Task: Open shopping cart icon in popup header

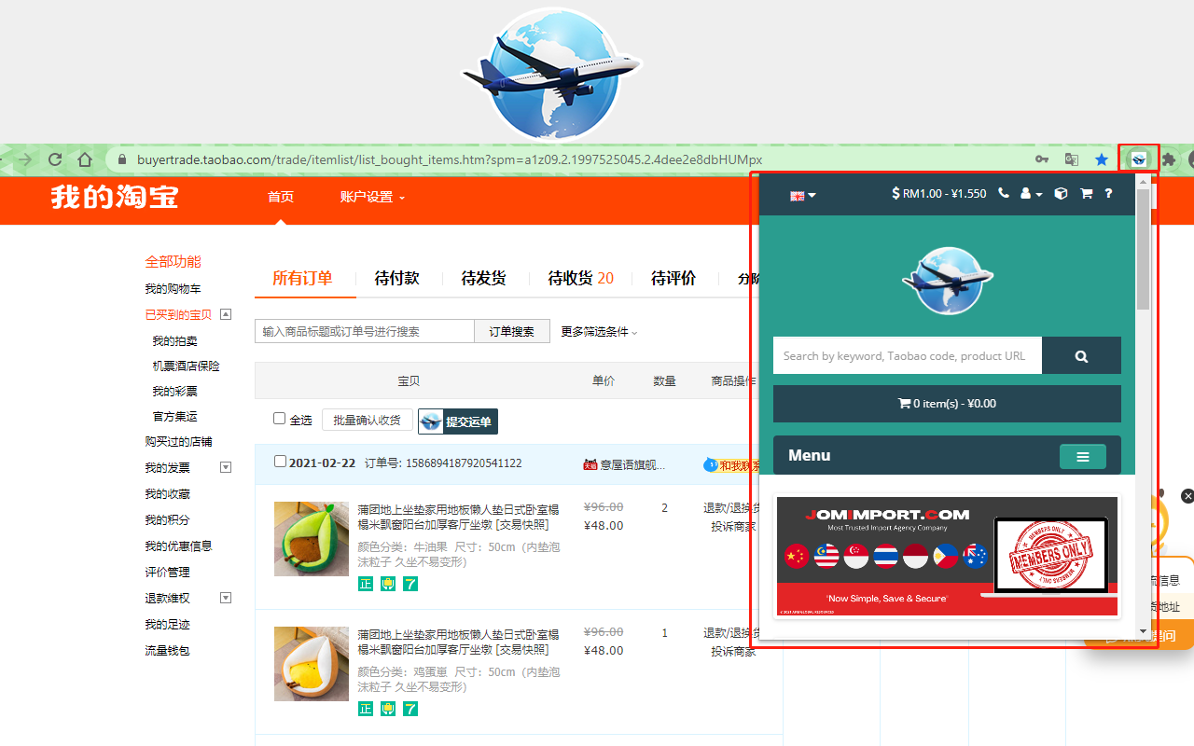Action: (x=1086, y=194)
